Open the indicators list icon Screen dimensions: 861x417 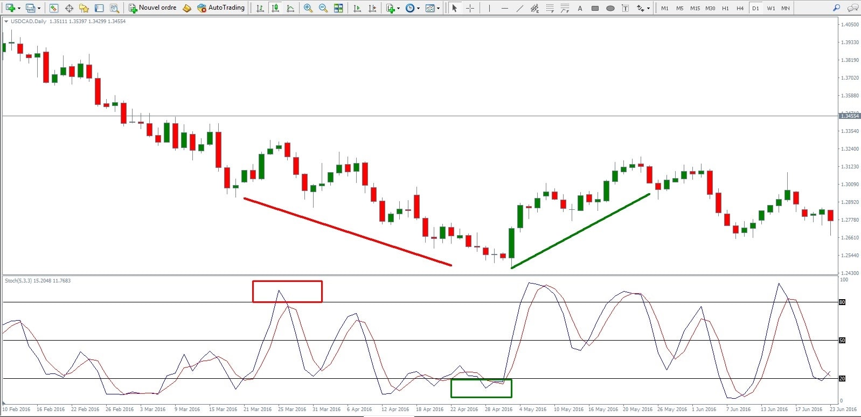coord(391,8)
